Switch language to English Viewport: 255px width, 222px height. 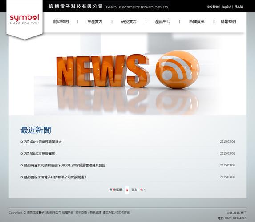click(x=226, y=7)
